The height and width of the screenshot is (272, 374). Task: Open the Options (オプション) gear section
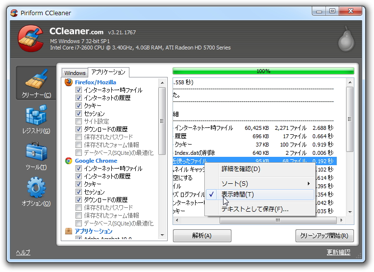click(x=36, y=192)
